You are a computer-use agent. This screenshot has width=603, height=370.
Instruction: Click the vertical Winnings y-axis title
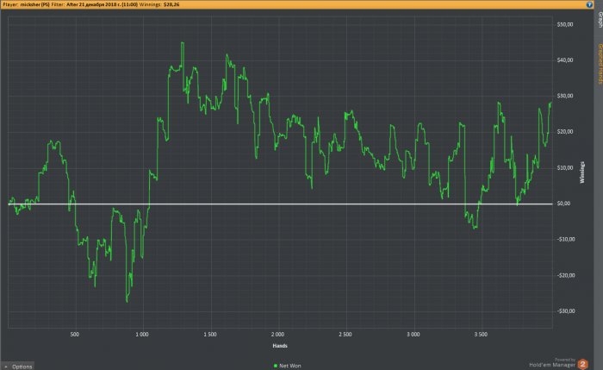581,172
